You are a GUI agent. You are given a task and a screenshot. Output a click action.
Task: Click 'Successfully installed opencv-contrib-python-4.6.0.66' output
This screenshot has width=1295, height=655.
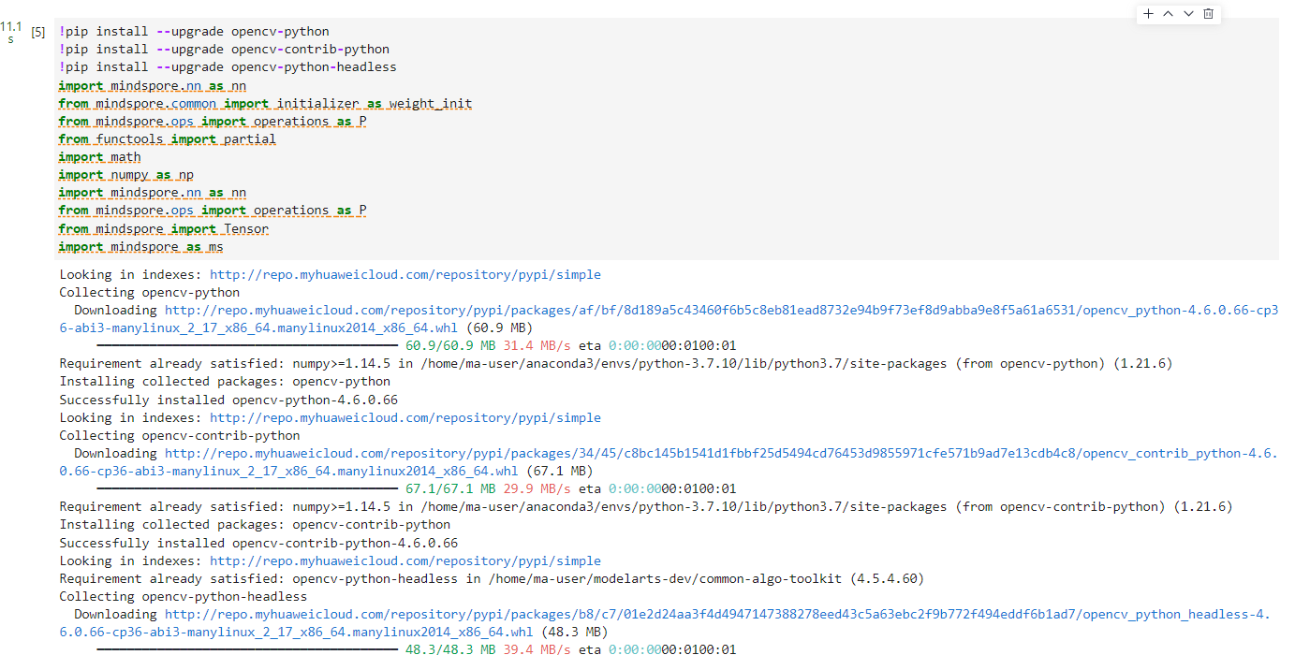[x=258, y=544]
